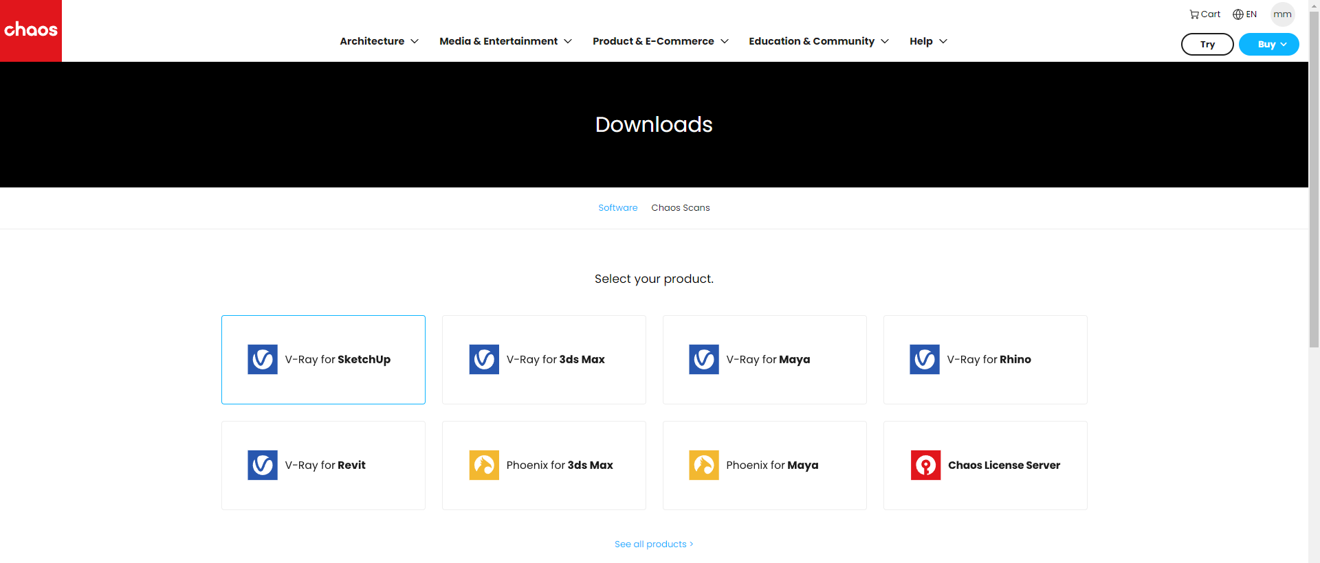Open the shopping cart icon
This screenshot has height=563, width=1320.
[x=1194, y=14]
